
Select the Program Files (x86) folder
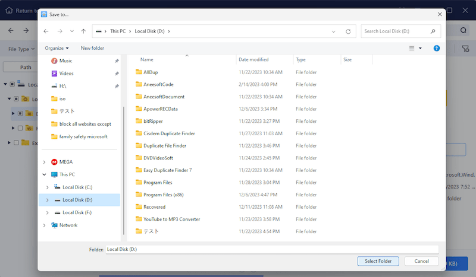click(159, 195)
